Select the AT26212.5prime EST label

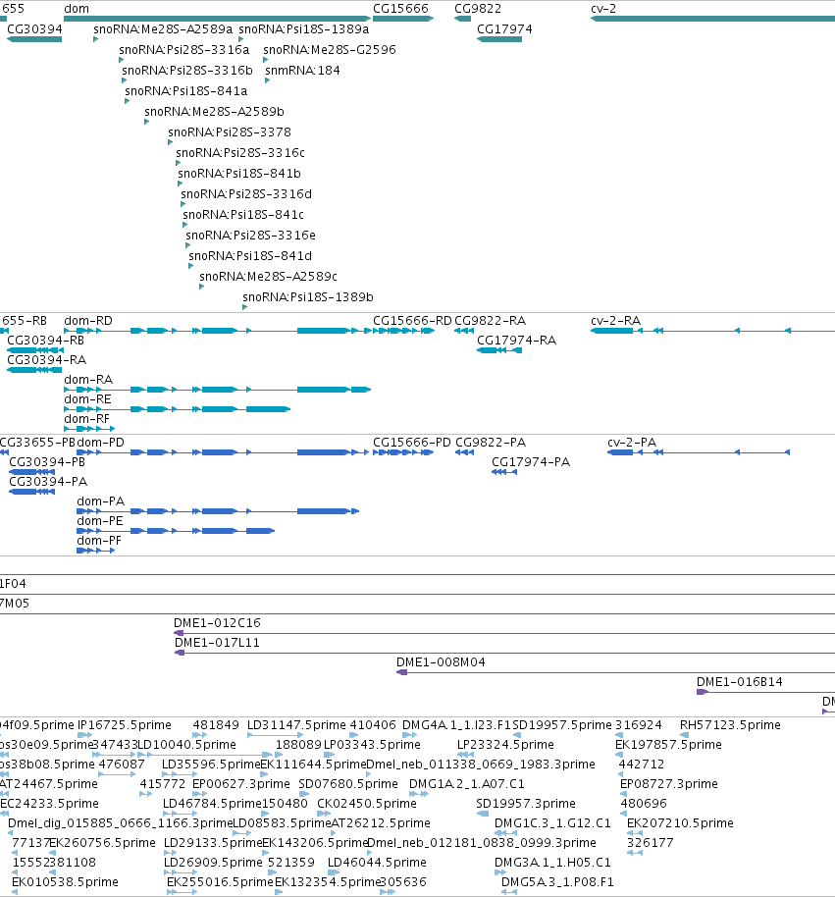tap(381, 823)
